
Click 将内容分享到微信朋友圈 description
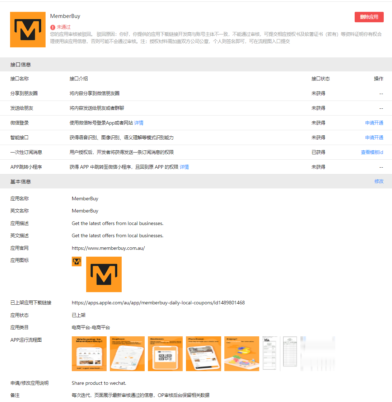[94, 93]
